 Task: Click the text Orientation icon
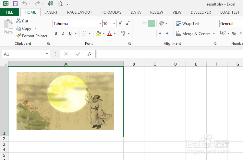point(162,23)
